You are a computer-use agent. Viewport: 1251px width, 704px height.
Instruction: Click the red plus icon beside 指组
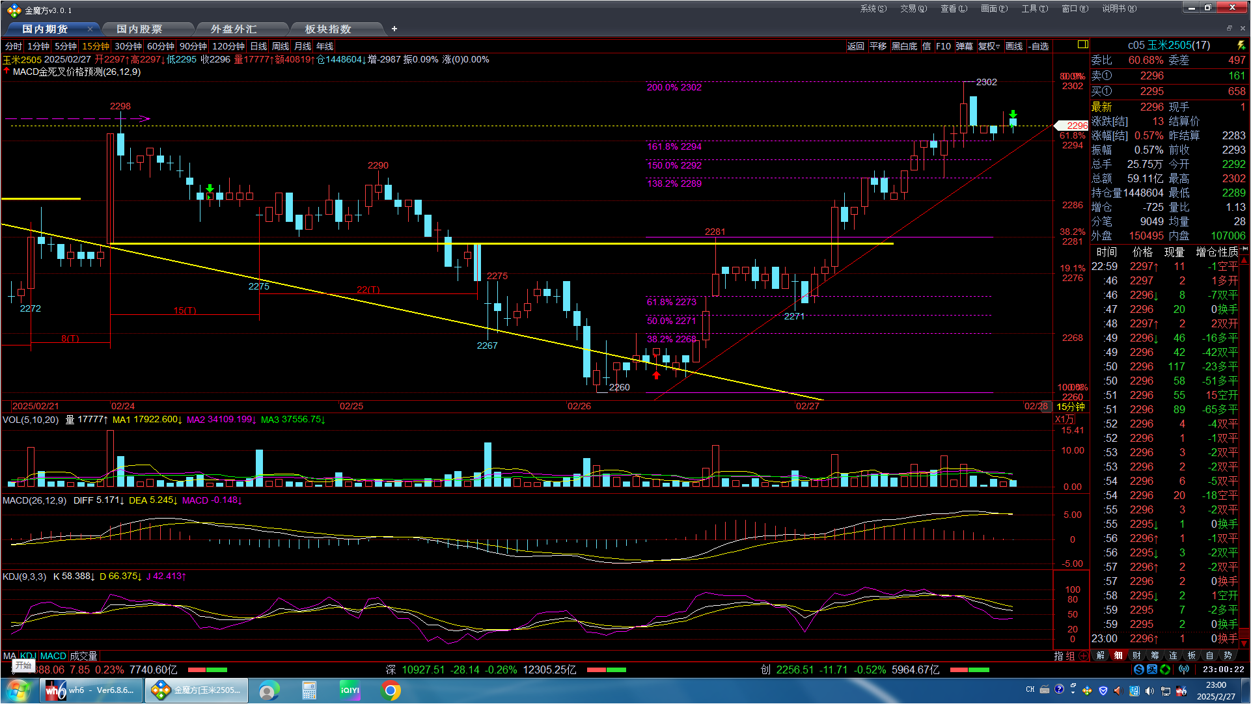(x=1084, y=656)
